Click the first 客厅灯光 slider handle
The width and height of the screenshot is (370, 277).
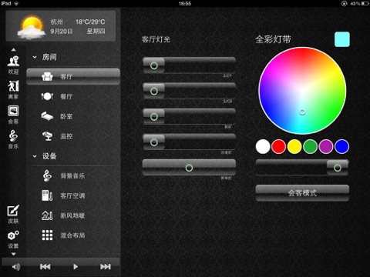coord(154,65)
